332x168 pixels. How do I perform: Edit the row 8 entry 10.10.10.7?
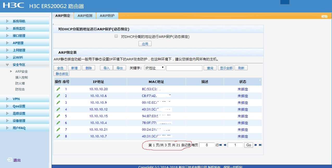pos(58,136)
